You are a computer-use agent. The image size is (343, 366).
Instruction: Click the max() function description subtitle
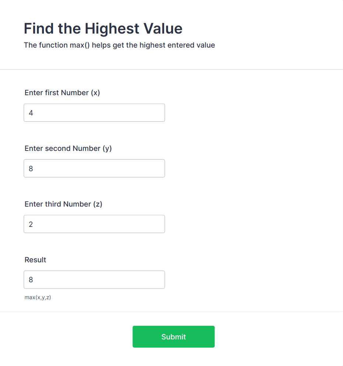tap(119, 45)
